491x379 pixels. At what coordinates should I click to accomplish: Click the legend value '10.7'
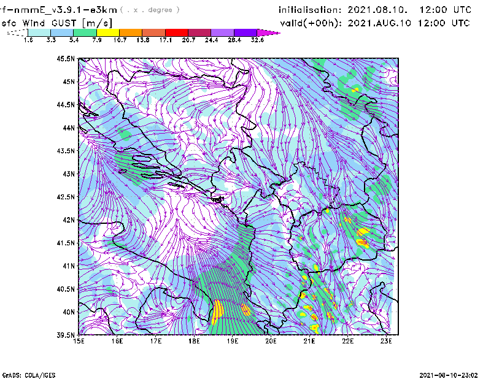pos(120,40)
